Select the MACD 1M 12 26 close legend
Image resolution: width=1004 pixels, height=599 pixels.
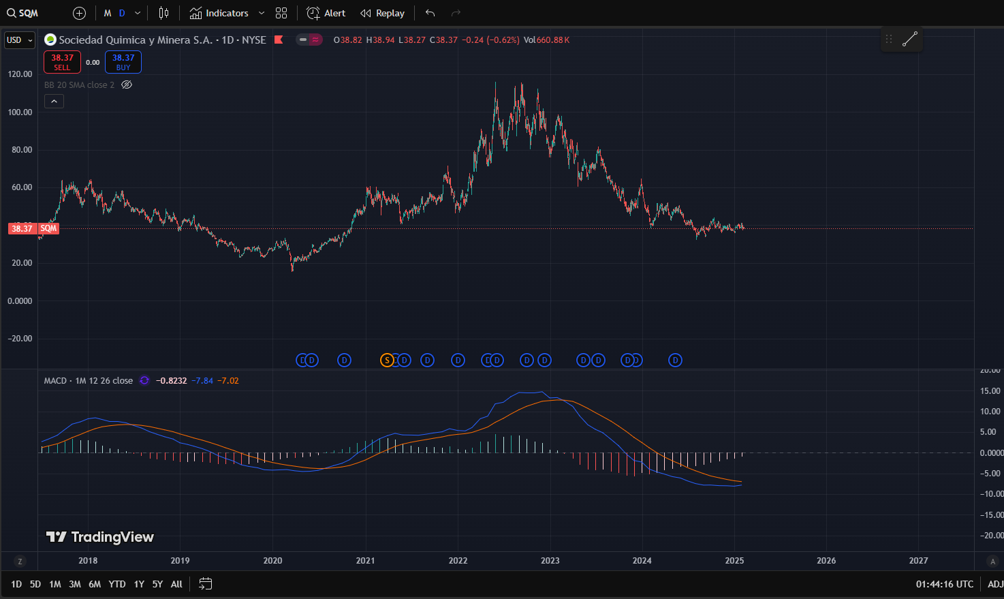(x=89, y=380)
